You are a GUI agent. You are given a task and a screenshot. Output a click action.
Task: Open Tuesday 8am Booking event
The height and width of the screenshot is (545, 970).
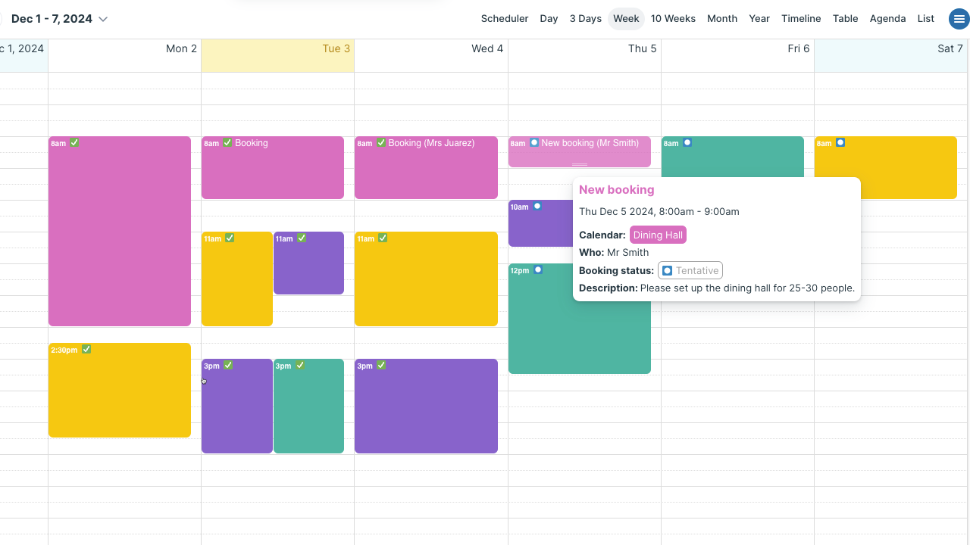[273, 168]
